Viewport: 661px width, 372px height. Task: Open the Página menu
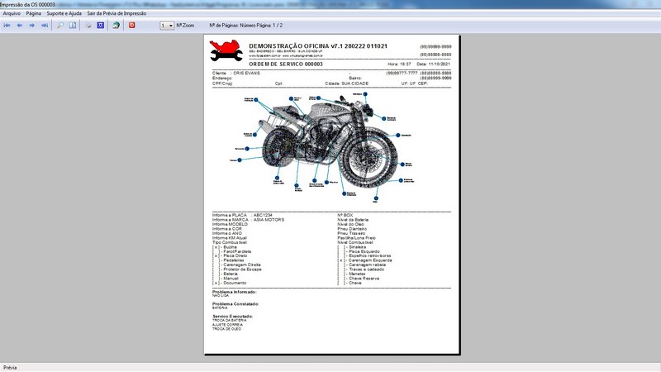tap(33, 13)
